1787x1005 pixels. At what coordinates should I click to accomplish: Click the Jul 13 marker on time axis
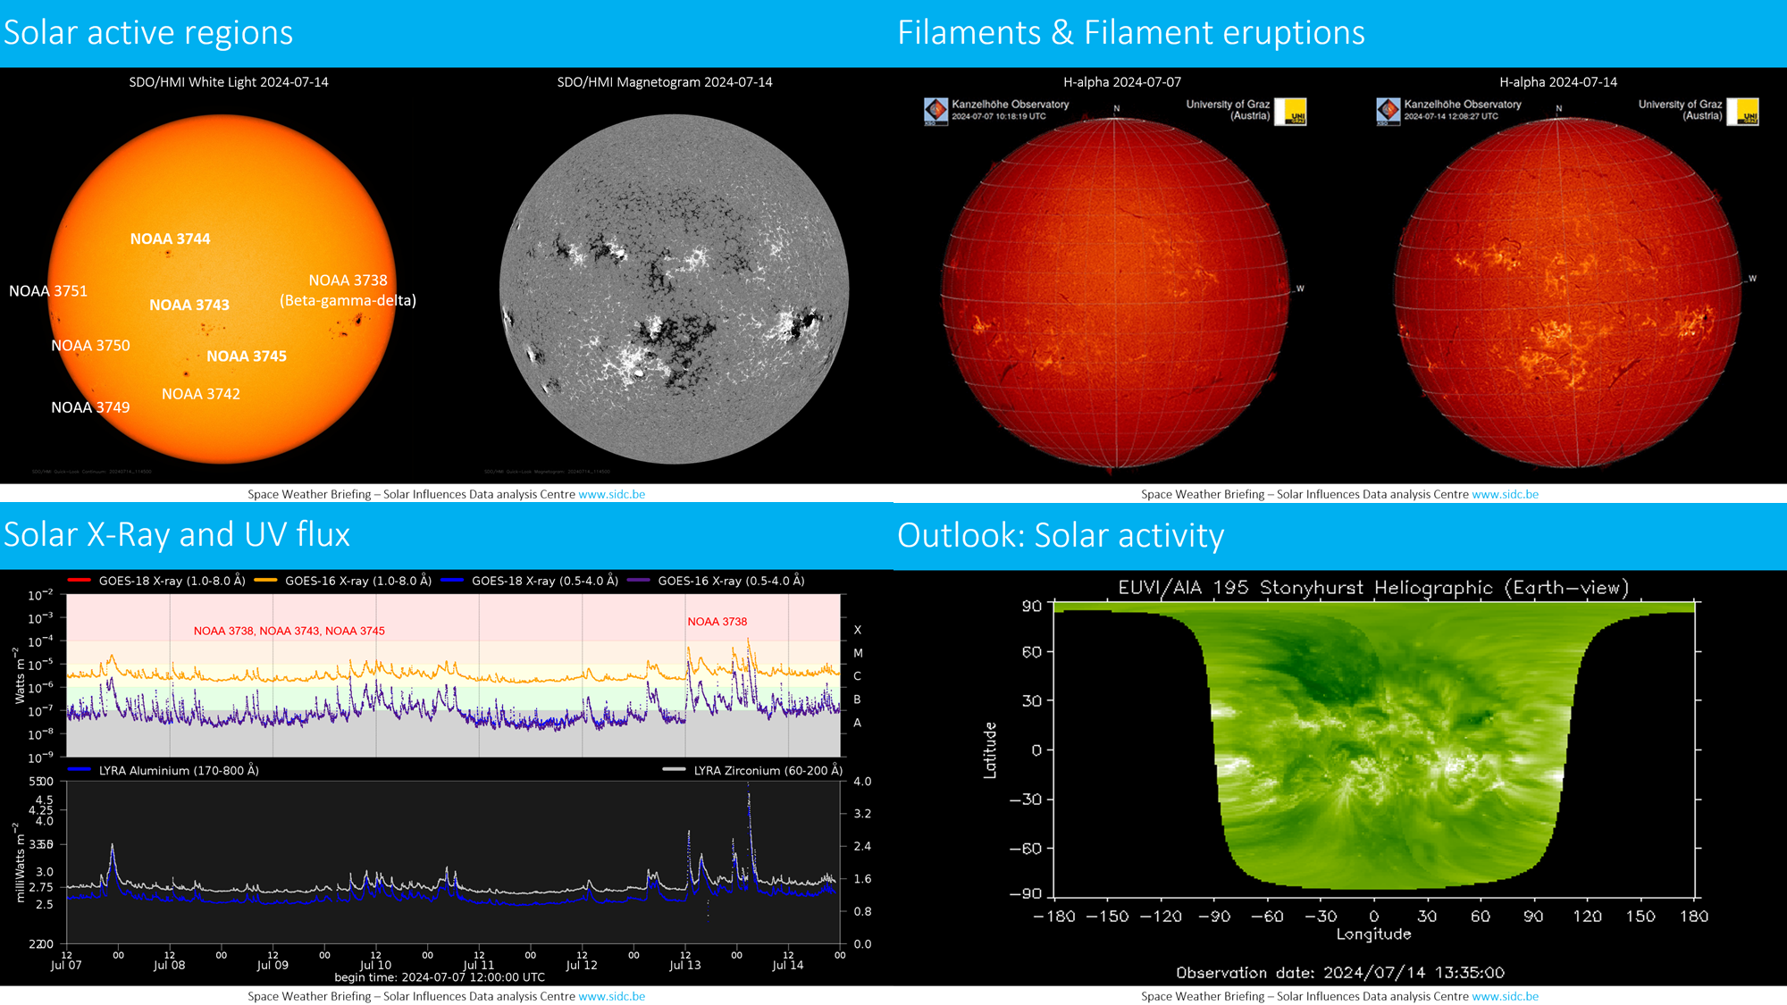[685, 964]
